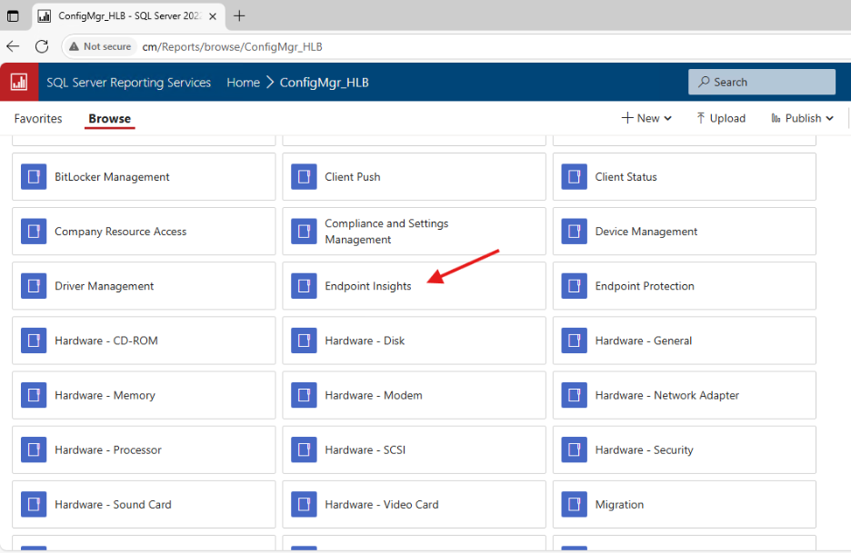Select the Browse tab
The width and height of the screenshot is (851, 553).
109,118
